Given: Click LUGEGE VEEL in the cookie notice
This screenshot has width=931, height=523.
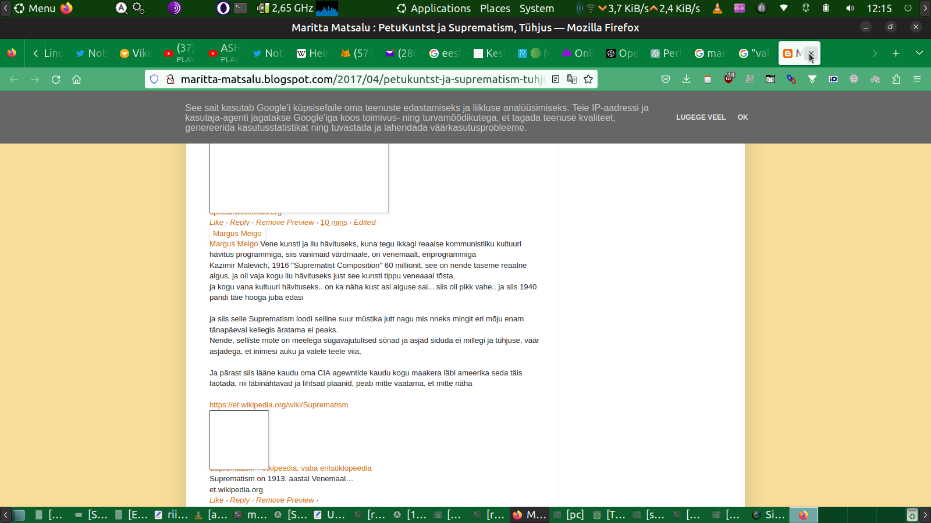Looking at the screenshot, I should click(701, 117).
